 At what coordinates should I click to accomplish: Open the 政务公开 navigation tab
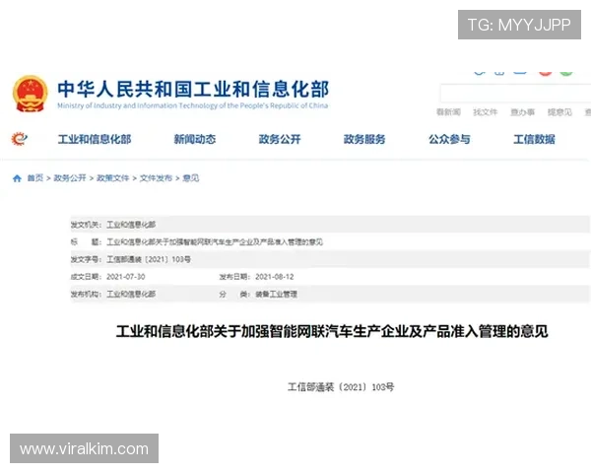[x=280, y=139]
